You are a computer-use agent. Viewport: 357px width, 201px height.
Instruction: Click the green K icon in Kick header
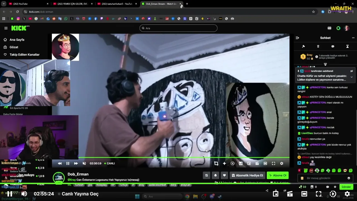[x=338, y=28]
